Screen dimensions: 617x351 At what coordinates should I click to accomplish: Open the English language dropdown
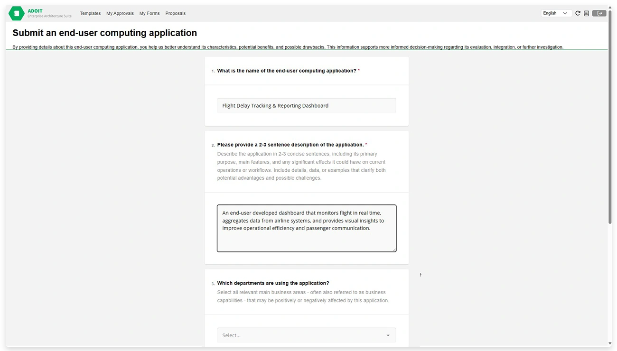coord(554,13)
